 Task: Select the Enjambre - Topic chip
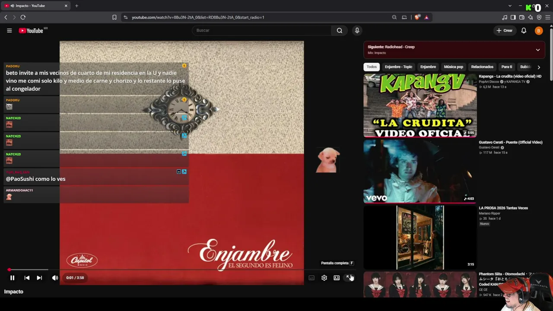[x=398, y=67]
